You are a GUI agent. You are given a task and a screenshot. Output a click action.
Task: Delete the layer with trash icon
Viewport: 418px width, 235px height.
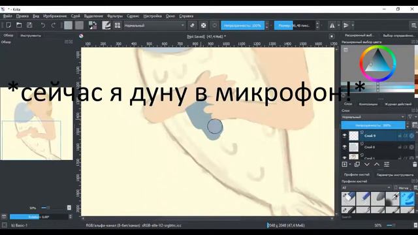tap(415, 164)
